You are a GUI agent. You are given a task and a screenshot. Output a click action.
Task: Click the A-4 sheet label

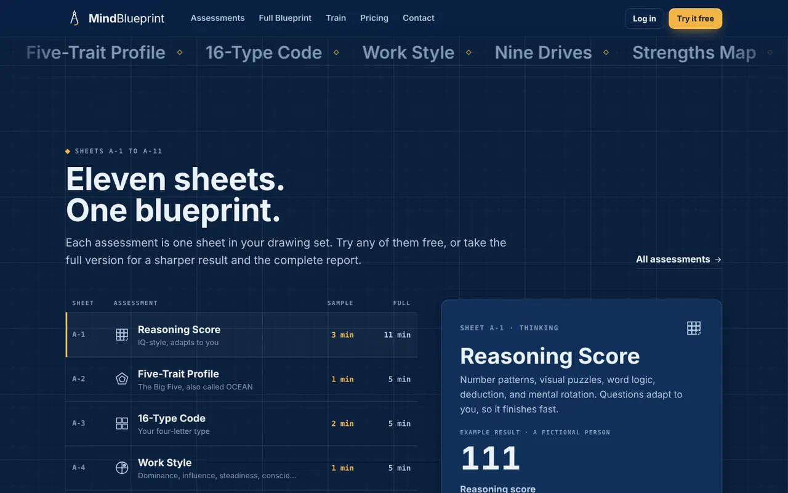(79, 468)
